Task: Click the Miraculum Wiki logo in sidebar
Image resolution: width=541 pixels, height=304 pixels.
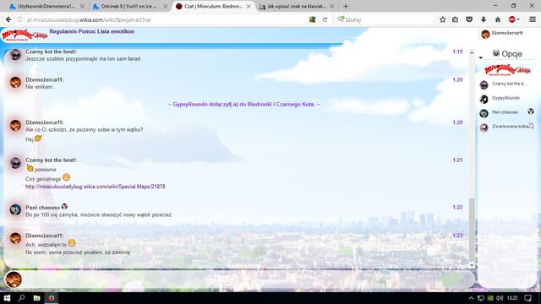Action: pos(507,69)
